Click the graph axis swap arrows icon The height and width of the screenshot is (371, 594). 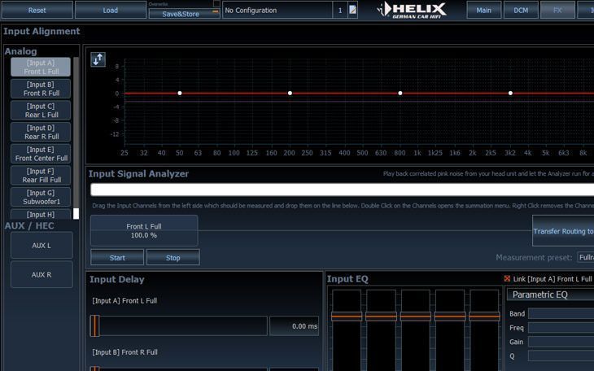tap(98, 59)
